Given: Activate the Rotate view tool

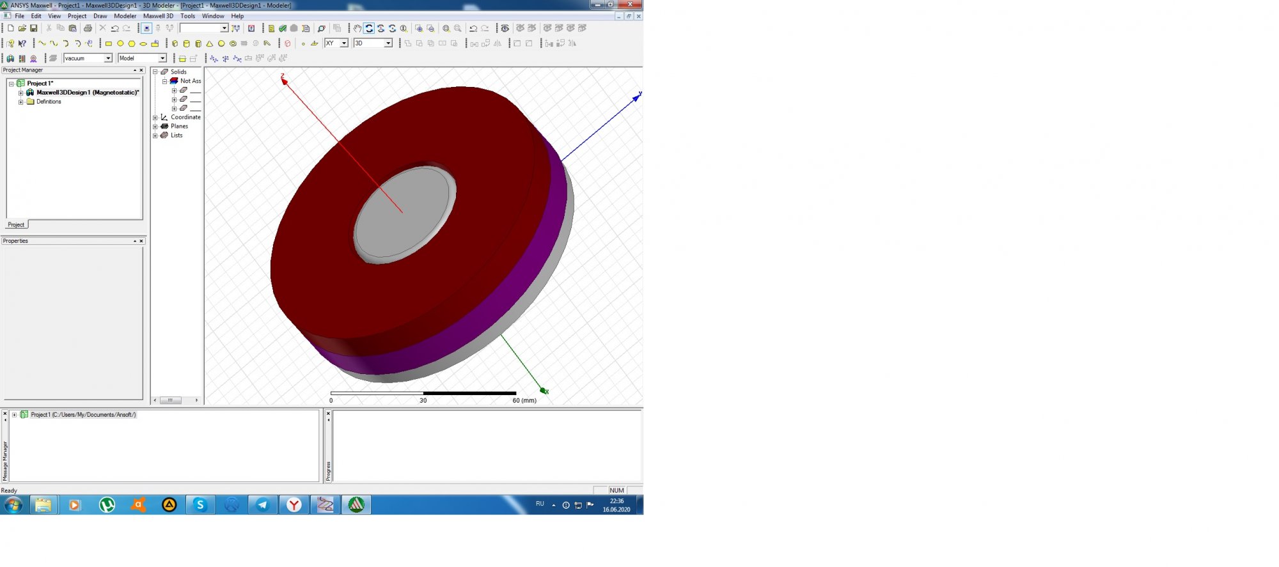Looking at the screenshot, I should point(369,28).
